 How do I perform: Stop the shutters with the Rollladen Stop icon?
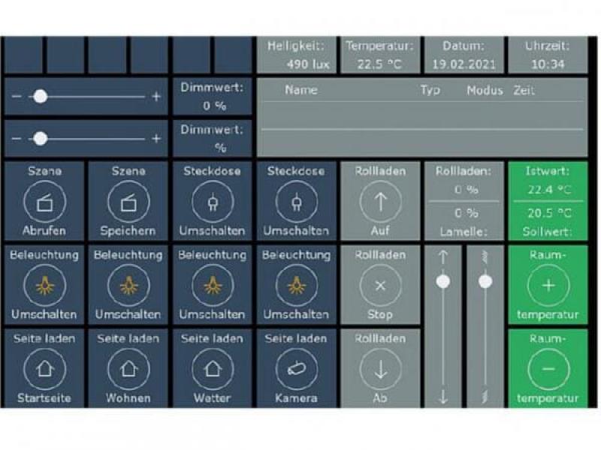pyautogui.click(x=381, y=284)
